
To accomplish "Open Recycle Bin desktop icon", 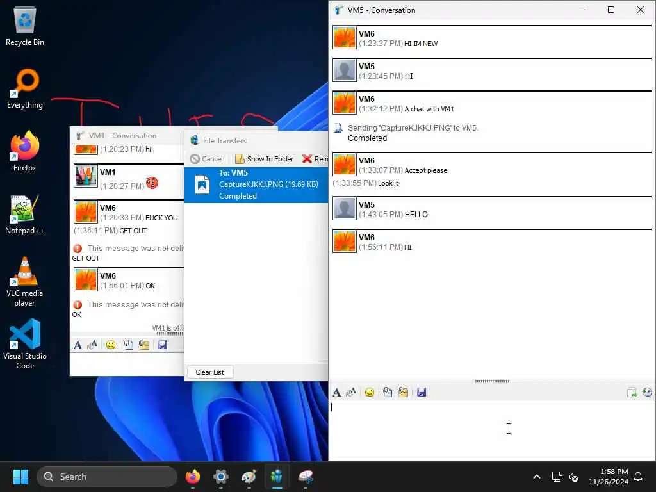I will tap(25, 27).
